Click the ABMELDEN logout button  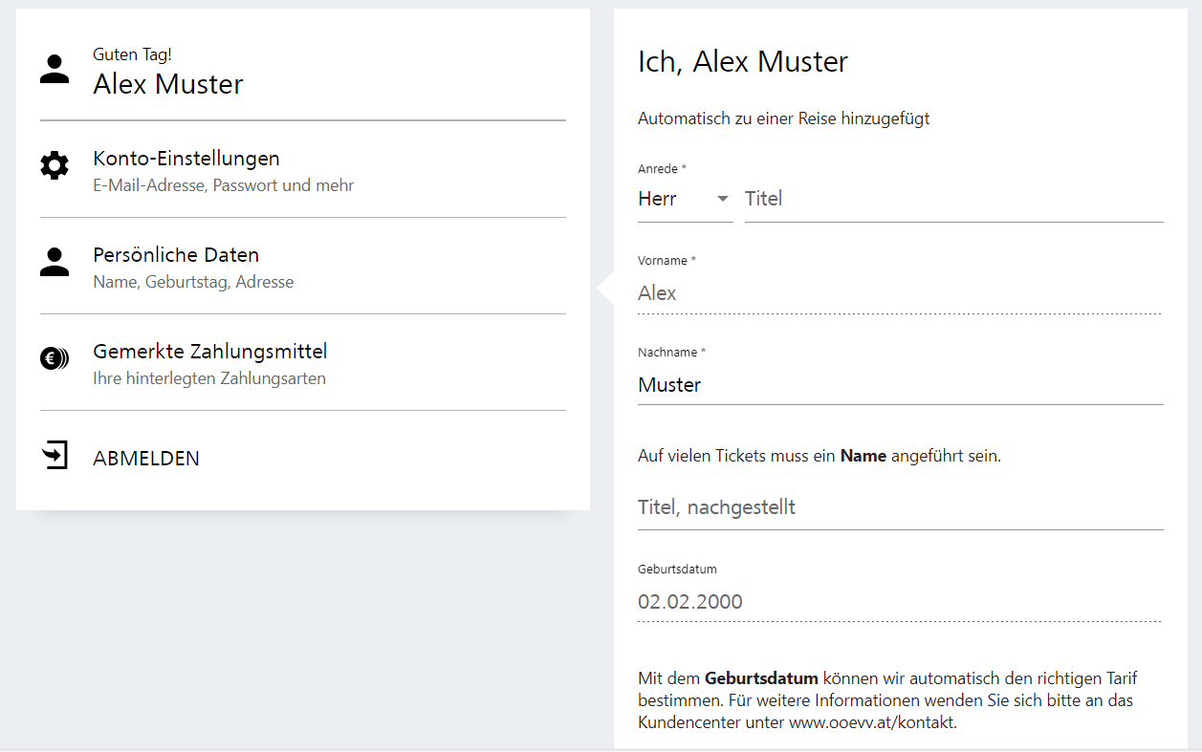(146, 459)
